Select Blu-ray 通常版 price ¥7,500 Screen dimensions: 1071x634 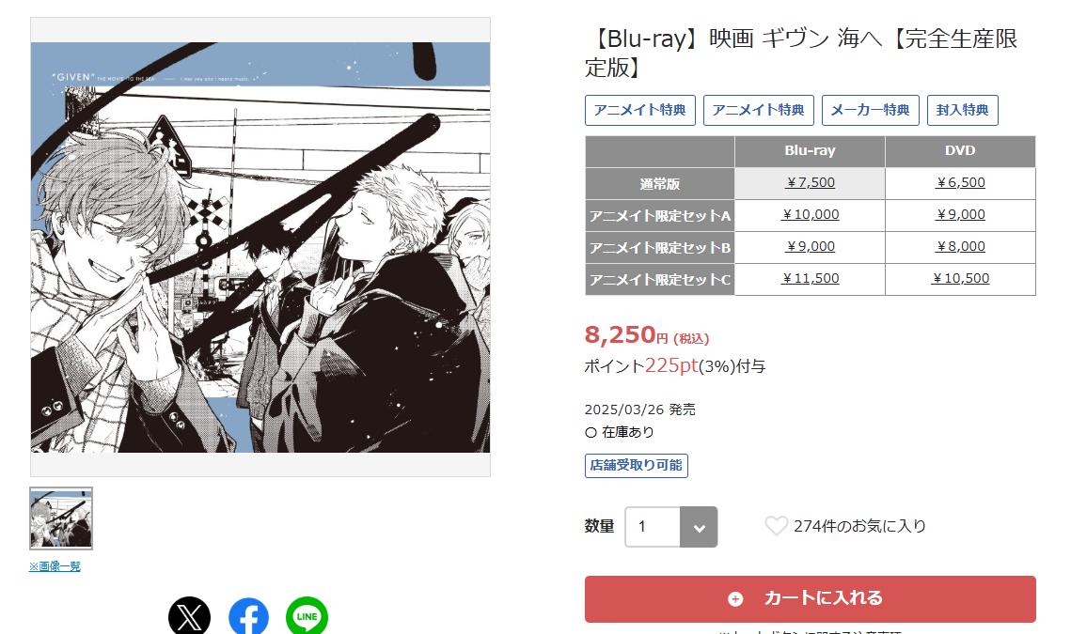coord(811,183)
